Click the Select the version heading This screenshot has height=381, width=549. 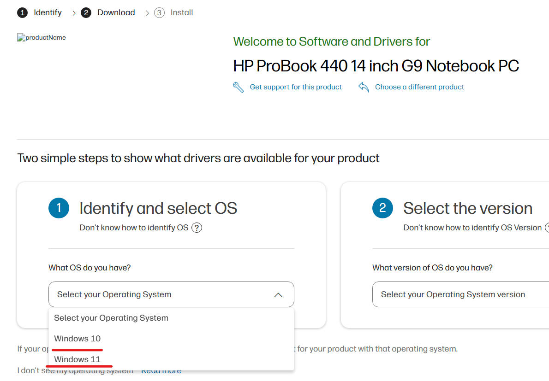(x=468, y=208)
